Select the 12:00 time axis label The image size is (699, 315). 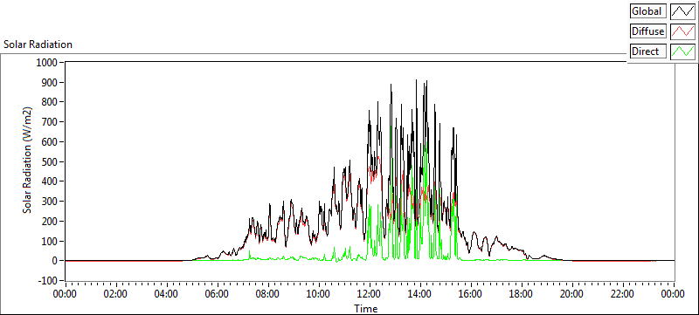(x=370, y=294)
